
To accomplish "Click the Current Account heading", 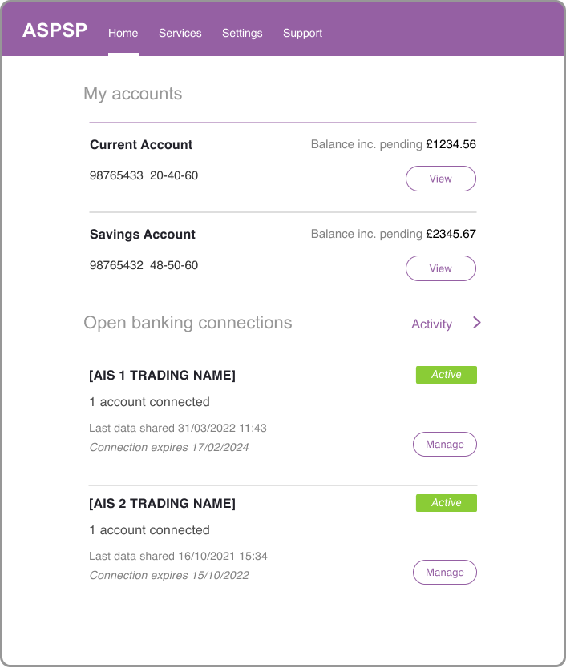I will coord(141,145).
